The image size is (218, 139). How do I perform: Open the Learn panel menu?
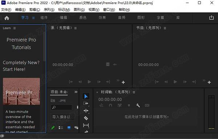click(x=15, y=28)
